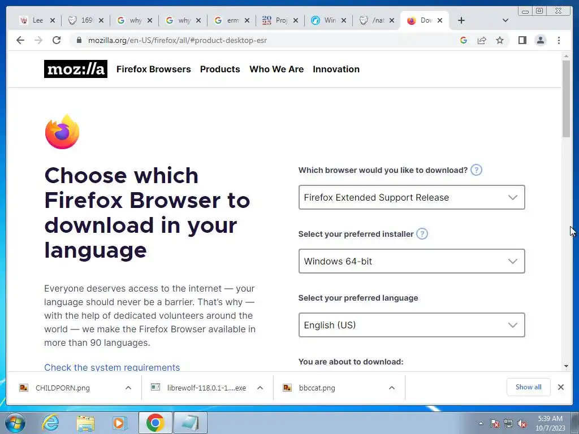Reload the current page
This screenshot has width=579, height=434.
[x=57, y=40]
